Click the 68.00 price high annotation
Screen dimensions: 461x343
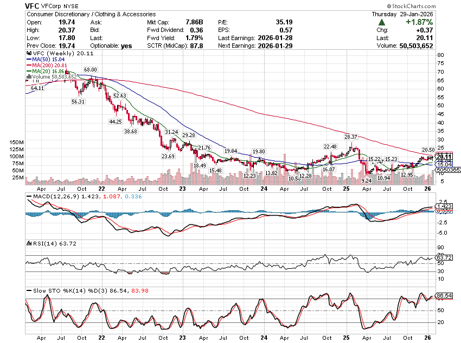click(x=90, y=70)
